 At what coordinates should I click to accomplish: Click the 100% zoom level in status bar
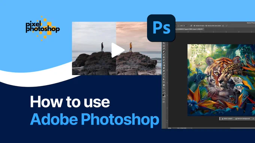tap(169, 128)
